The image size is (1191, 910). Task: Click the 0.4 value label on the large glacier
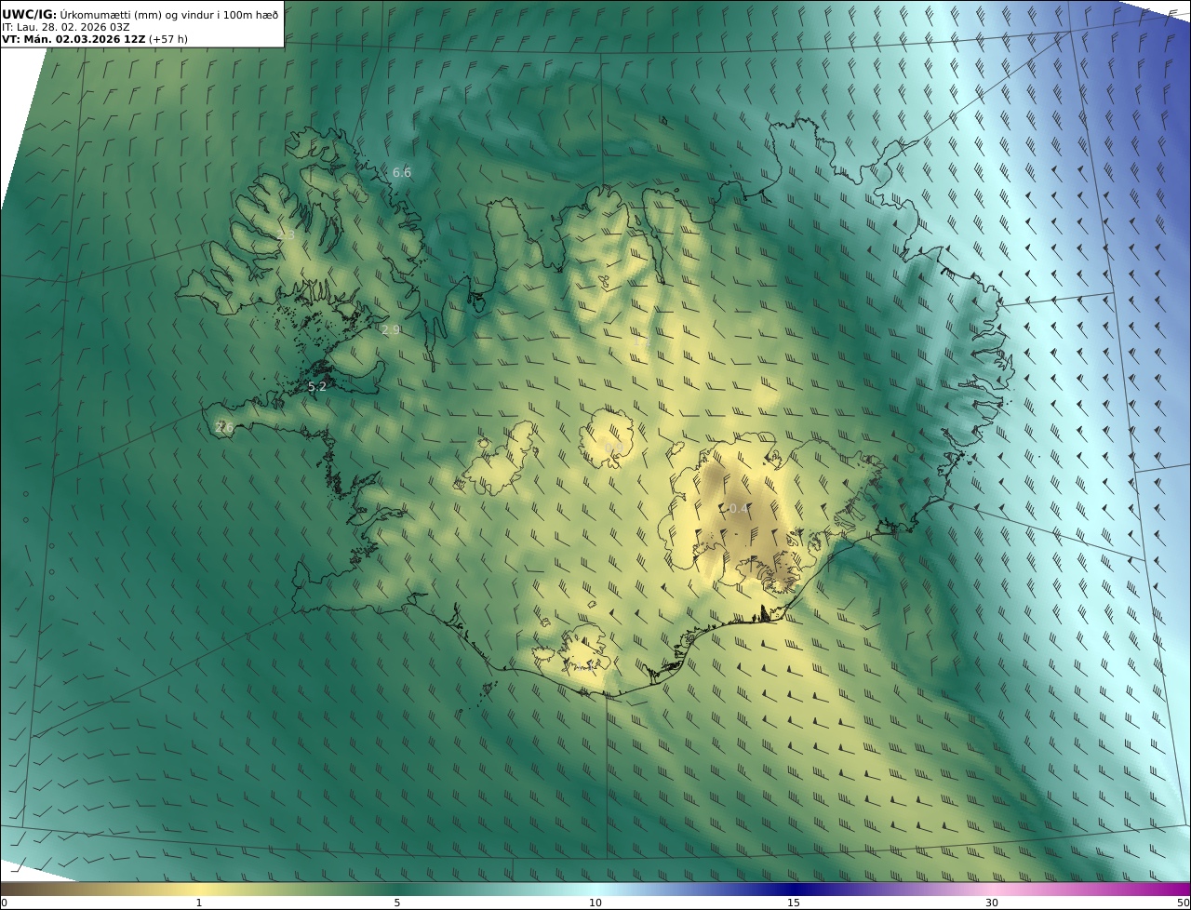tap(737, 508)
